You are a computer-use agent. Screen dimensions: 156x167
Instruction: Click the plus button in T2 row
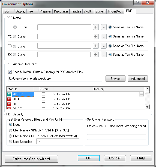96,37
